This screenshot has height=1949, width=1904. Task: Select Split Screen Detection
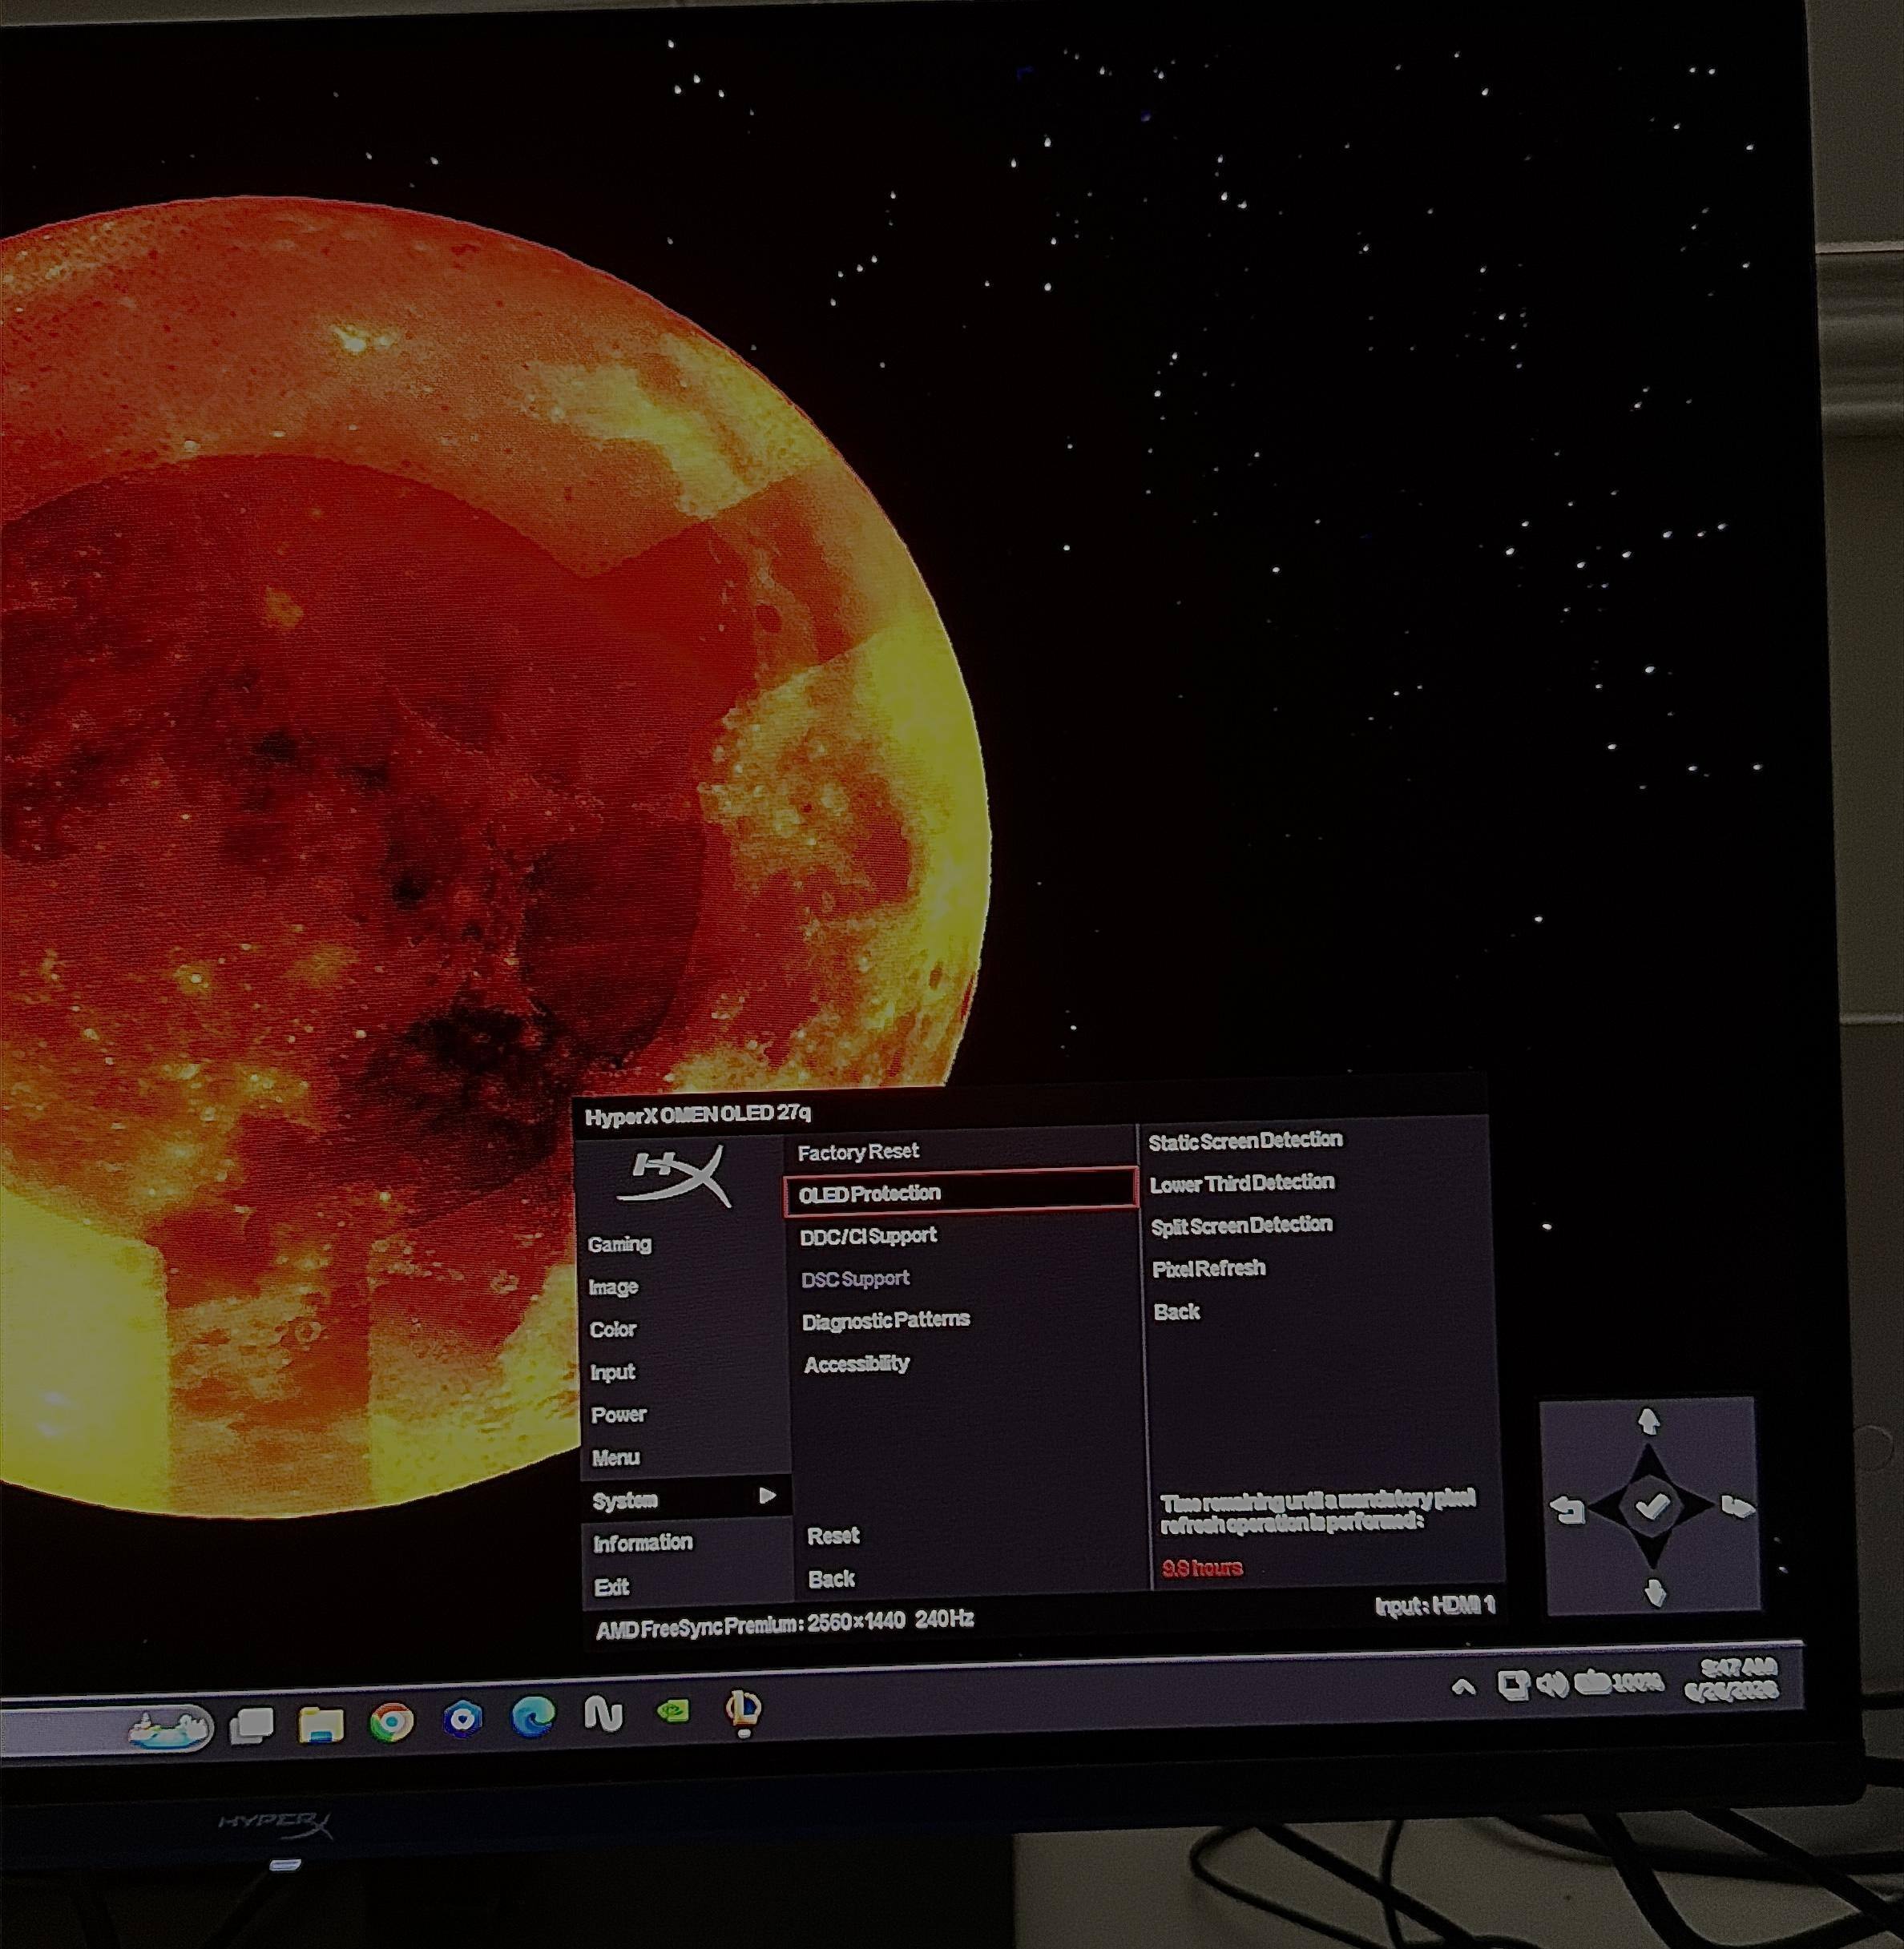click(1242, 1226)
